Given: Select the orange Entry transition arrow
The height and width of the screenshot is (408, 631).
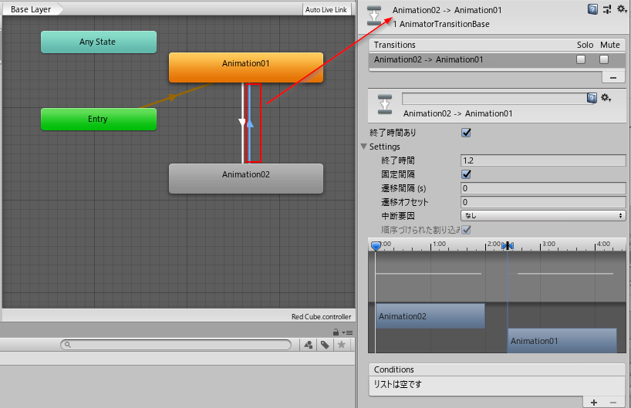Looking at the screenshot, I should click(173, 96).
